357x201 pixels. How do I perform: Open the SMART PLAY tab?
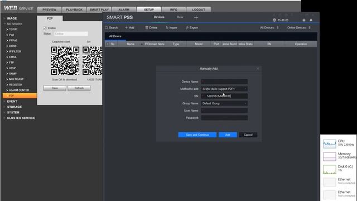coord(99,9)
